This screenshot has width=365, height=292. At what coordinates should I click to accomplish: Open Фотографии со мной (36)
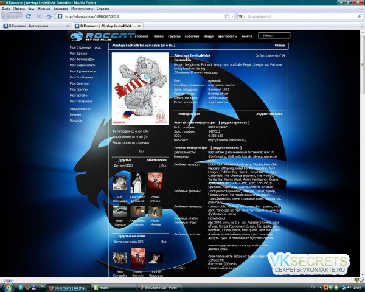(130, 131)
